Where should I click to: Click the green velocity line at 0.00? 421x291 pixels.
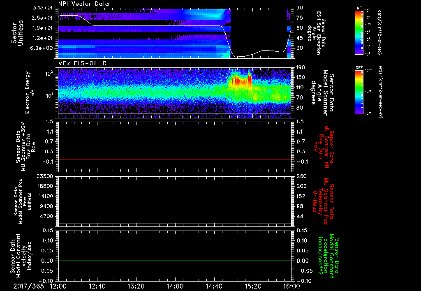174,261
